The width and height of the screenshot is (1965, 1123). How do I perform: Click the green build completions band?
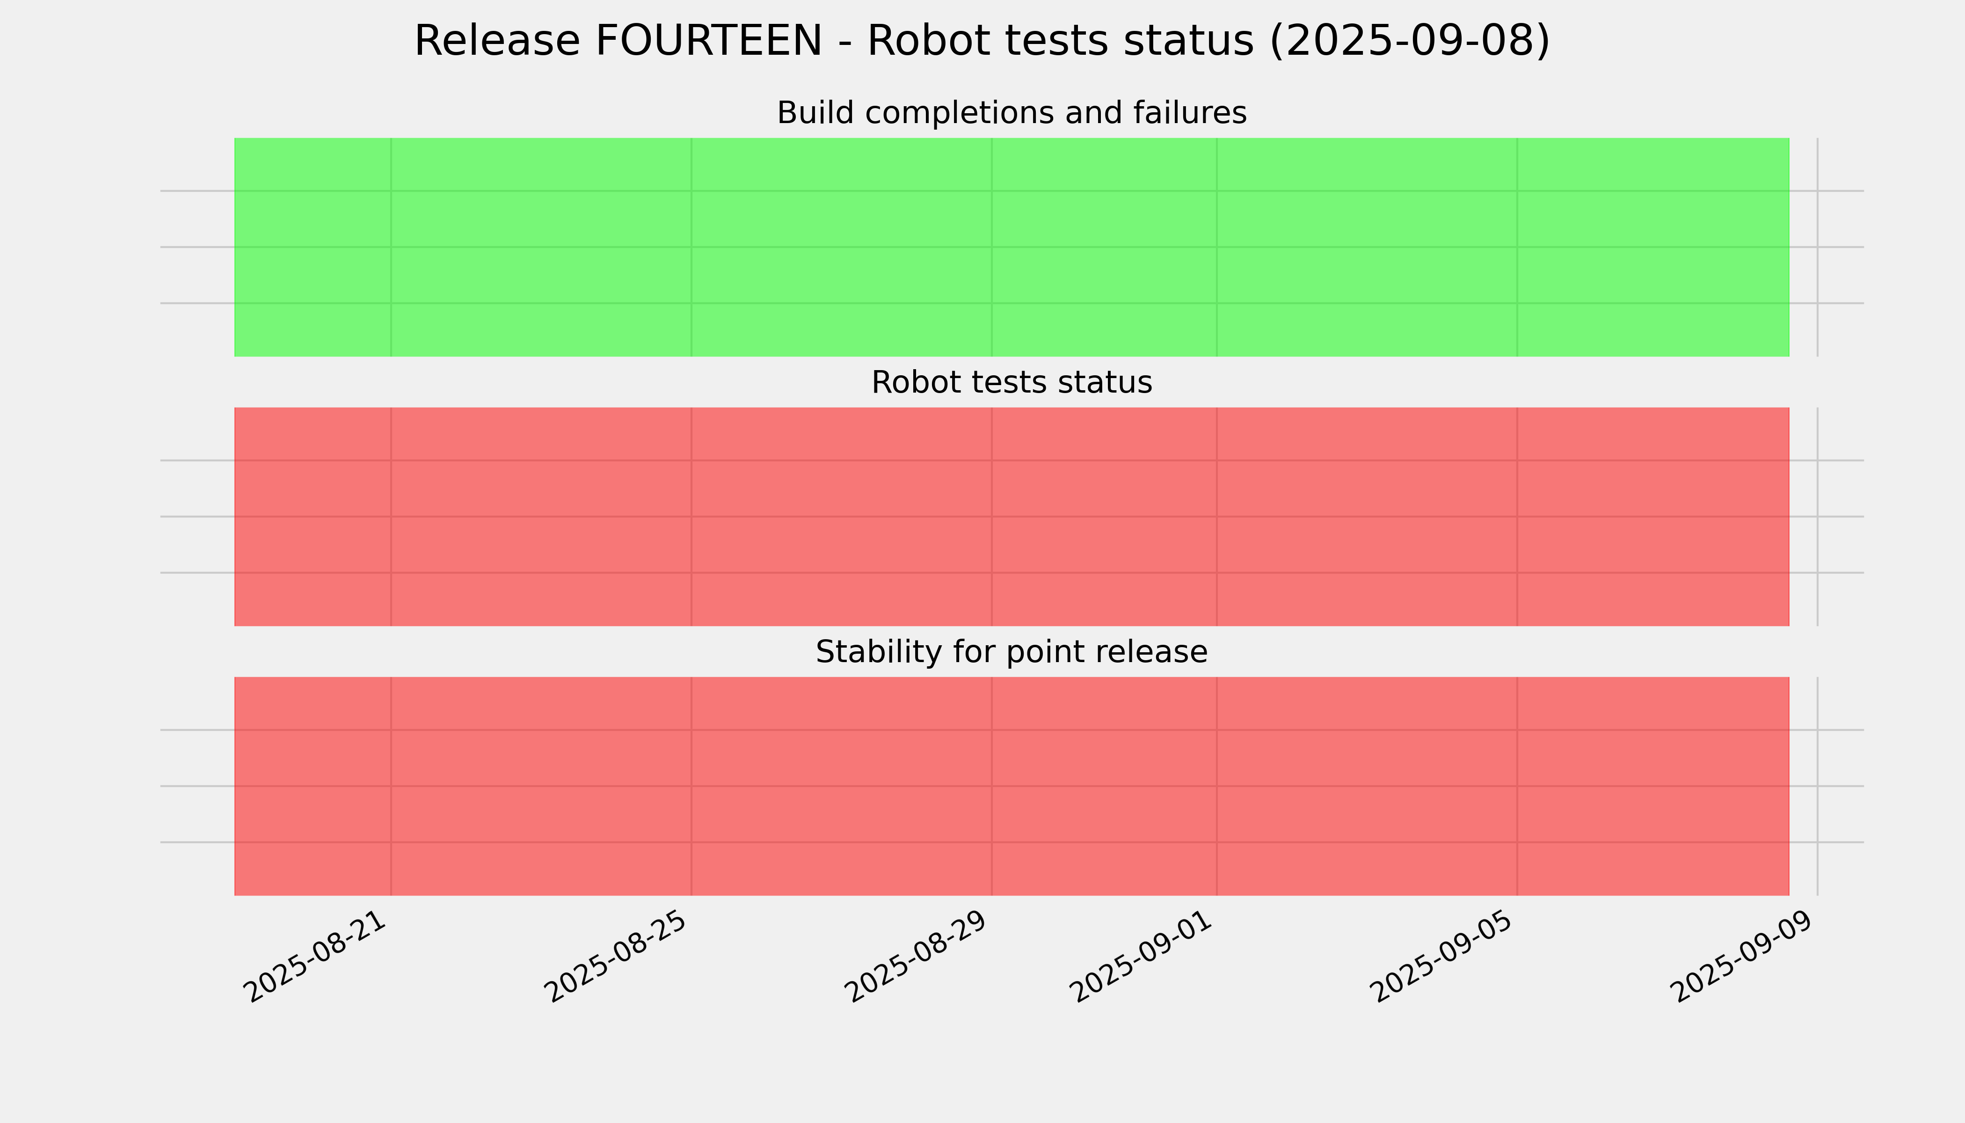1011,247
